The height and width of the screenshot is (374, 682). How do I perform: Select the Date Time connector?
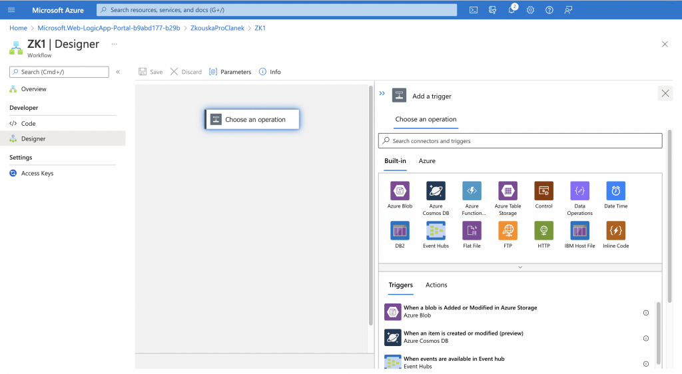tap(615, 191)
